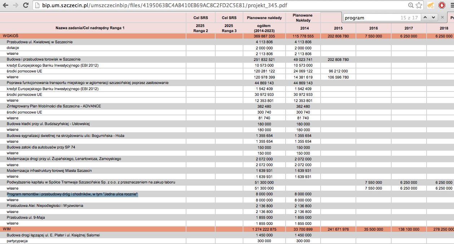The image size is (454, 244).
Task: Close the find bar
Action: click(442, 17)
